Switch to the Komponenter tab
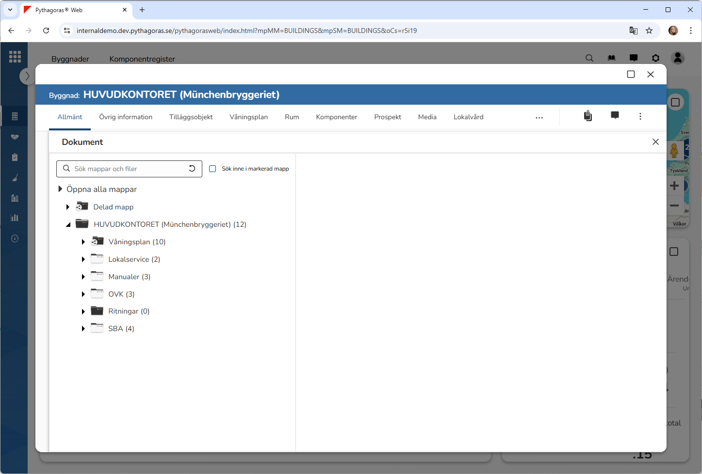Screen dimensions: 702x474 click(336, 117)
